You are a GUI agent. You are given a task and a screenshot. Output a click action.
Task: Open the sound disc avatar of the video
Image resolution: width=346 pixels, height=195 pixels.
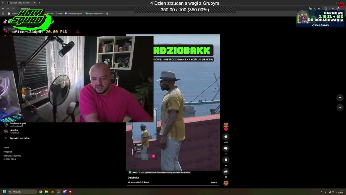(226, 183)
